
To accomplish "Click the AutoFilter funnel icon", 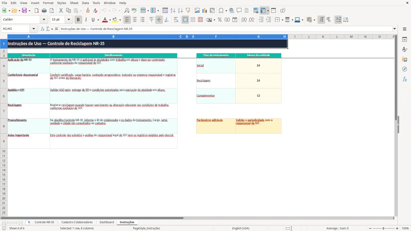I will (x=188, y=11).
